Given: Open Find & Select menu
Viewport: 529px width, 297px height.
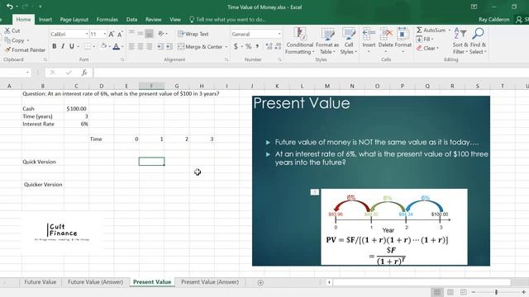Looking at the screenshot, I should click(478, 40).
